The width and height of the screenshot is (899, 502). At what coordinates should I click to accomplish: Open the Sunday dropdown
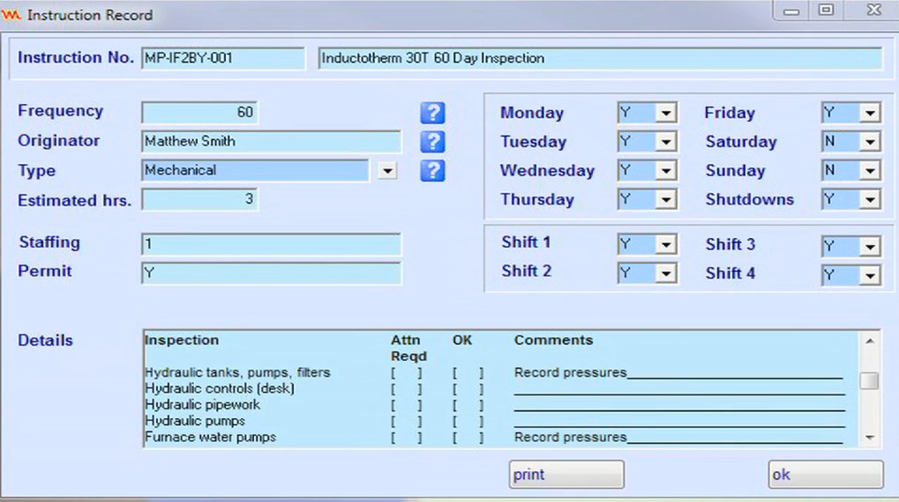(x=870, y=171)
